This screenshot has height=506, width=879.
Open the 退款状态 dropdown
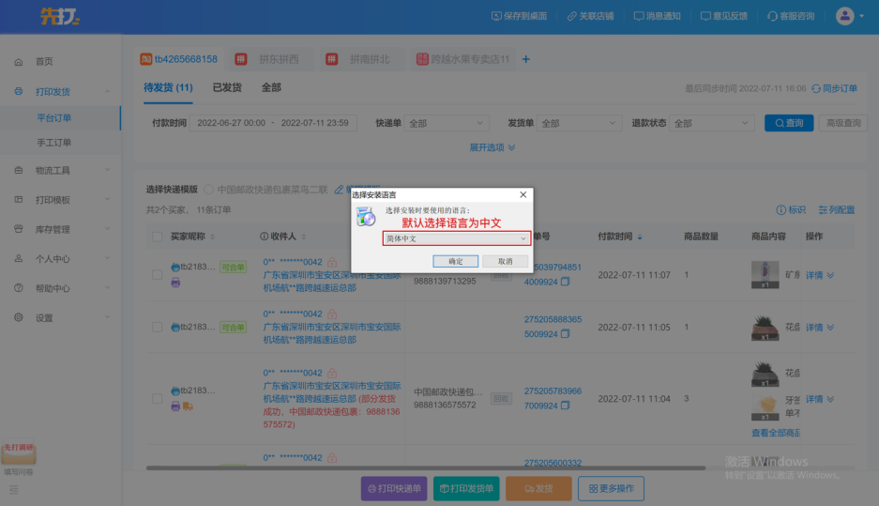[x=712, y=123]
